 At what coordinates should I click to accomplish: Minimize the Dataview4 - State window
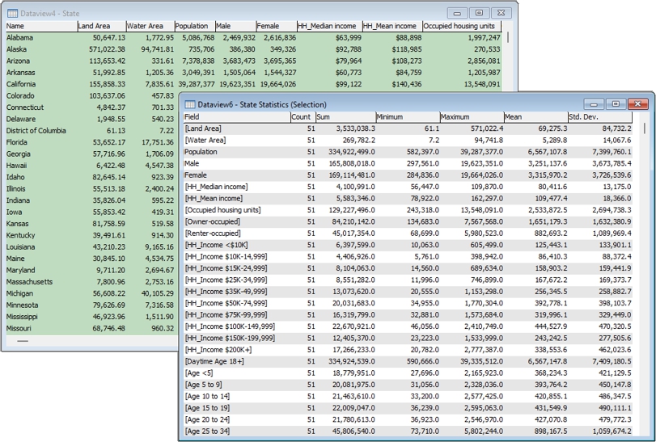tap(457, 13)
